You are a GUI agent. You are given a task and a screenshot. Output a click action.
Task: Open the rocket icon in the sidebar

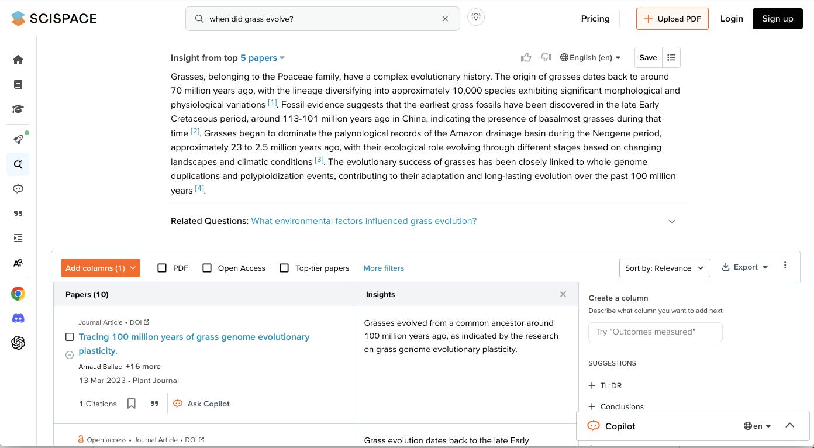point(18,139)
